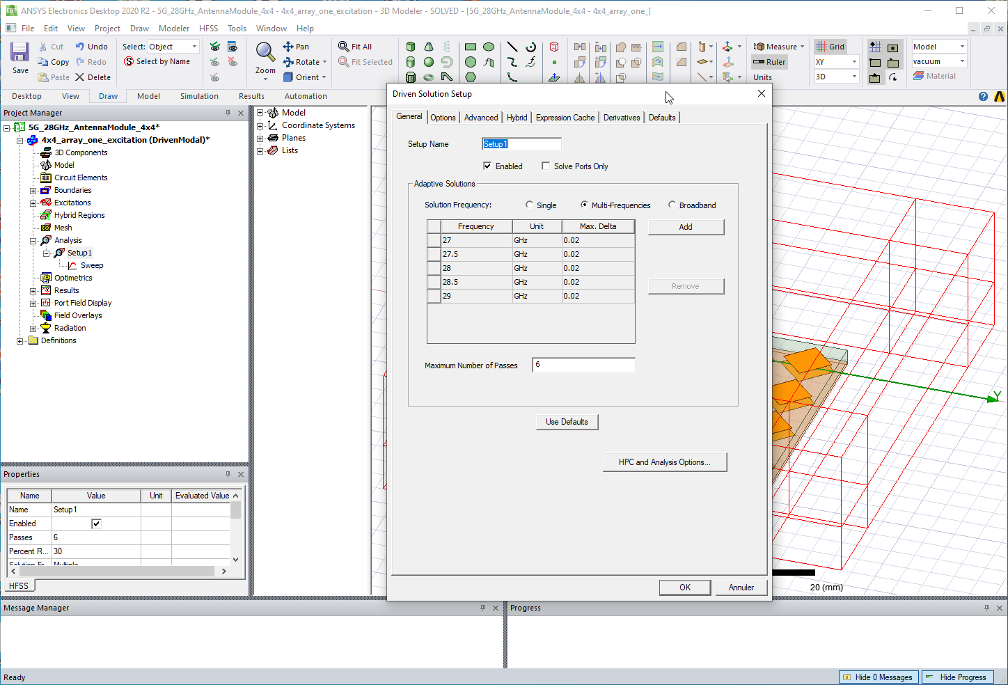
Task: Toggle the Enabled checkbox in Setup dialog
Action: pos(487,166)
